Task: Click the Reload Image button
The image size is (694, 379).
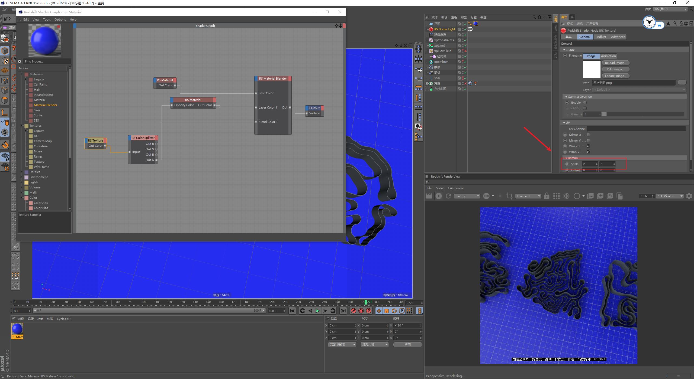Action: click(x=616, y=63)
